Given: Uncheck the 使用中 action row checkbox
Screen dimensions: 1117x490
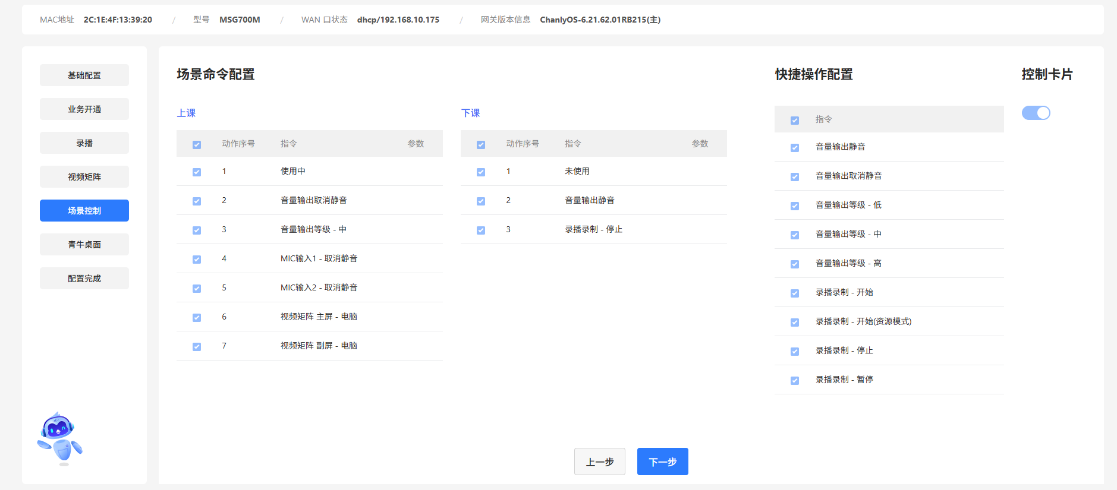Looking at the screenshot, I should point(197,172).
